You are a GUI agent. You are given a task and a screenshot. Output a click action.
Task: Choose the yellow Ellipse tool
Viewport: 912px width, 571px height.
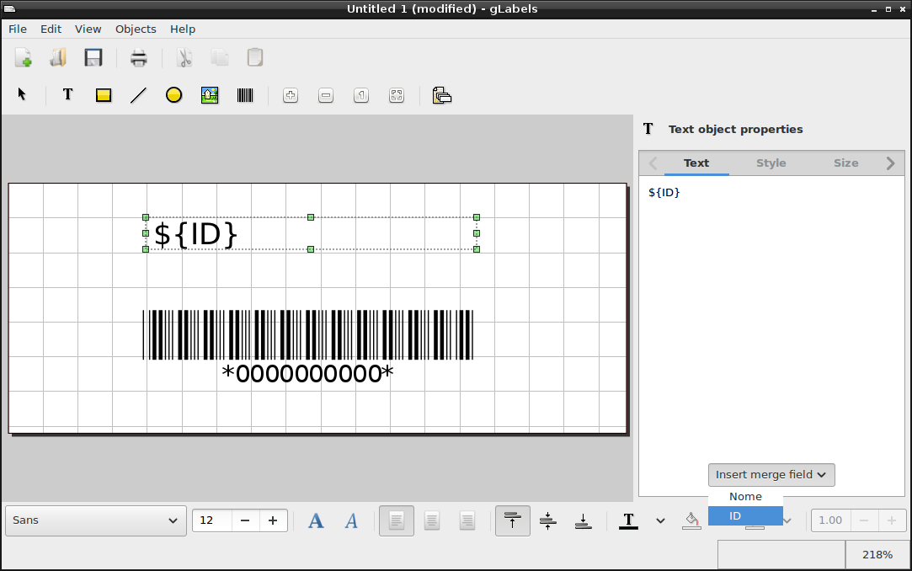[174, 95]
